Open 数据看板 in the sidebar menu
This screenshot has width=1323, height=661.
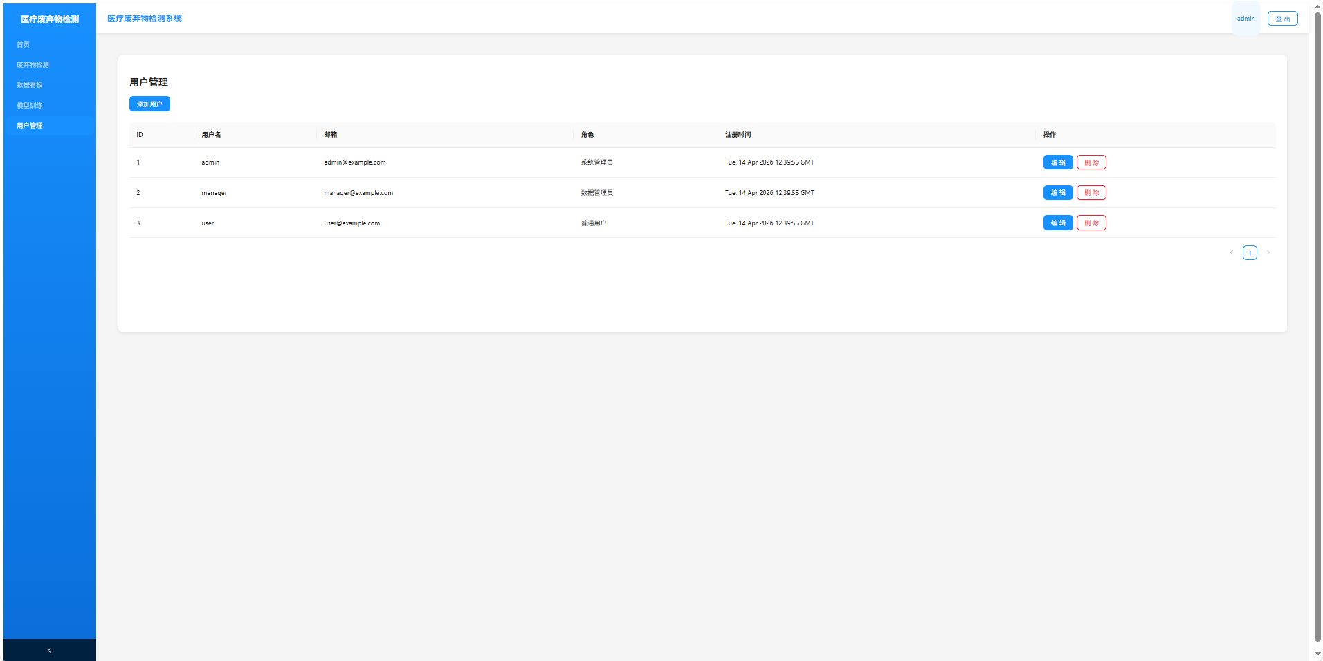click(49, 85)
